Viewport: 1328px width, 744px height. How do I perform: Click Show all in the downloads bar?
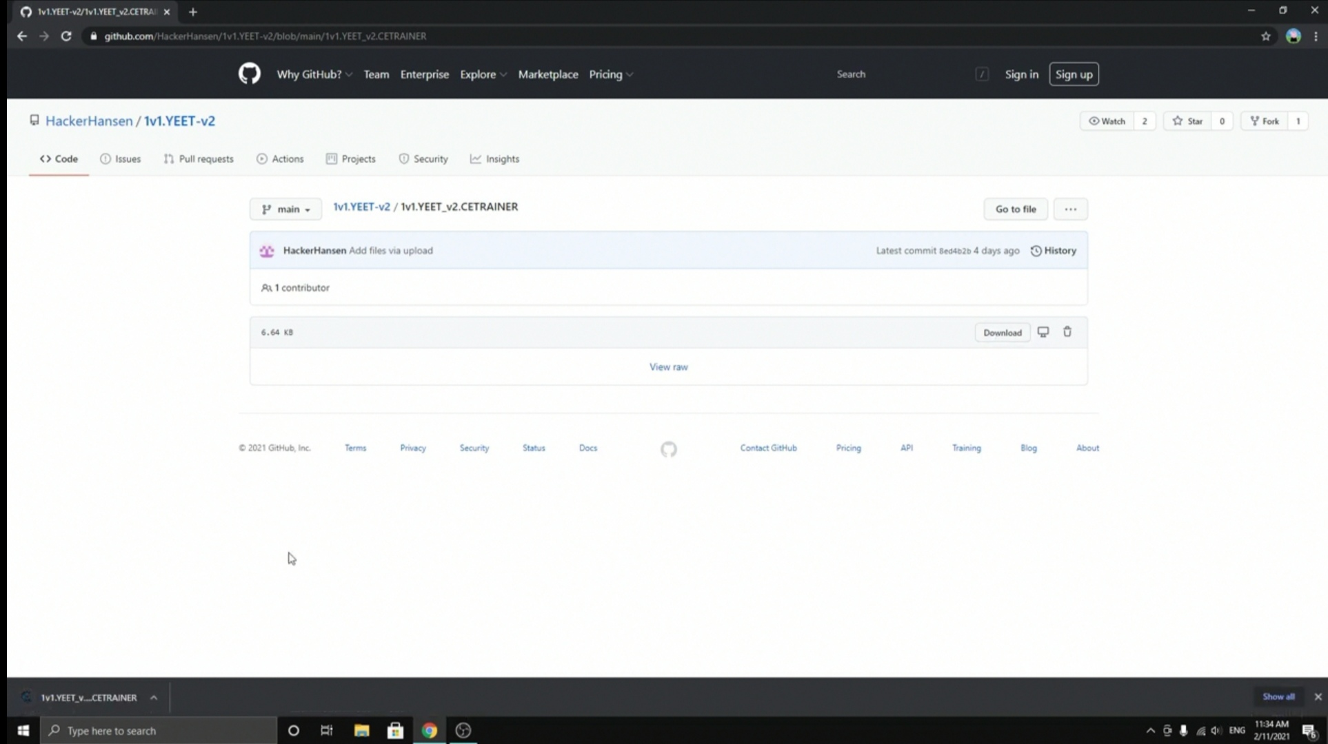click(x=1278, y=697)
